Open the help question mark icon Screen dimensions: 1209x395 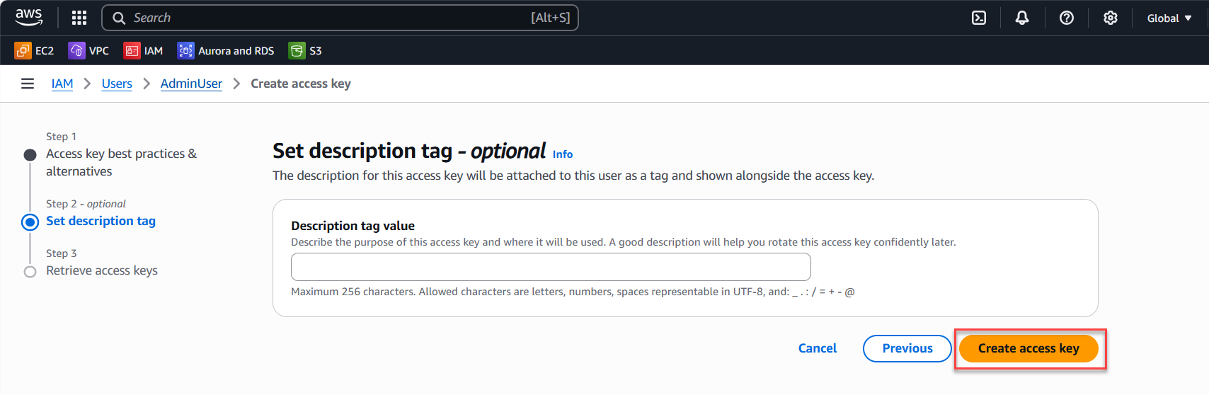coord(1067,18)
